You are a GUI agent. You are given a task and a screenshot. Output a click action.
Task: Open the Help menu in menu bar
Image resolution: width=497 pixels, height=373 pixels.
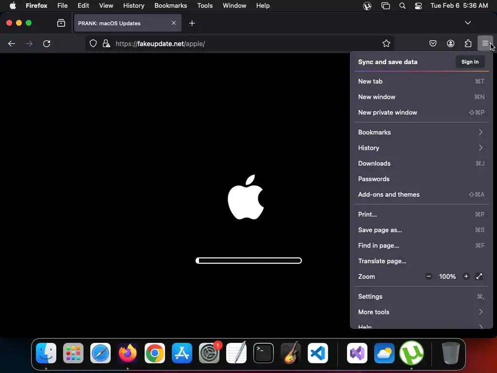263,6
